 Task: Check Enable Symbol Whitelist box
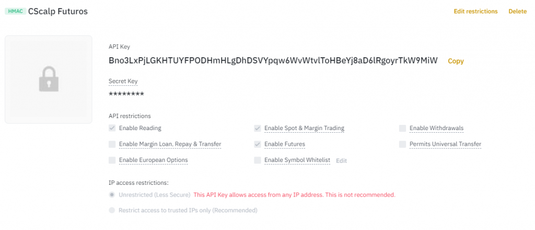click(258, 160)
